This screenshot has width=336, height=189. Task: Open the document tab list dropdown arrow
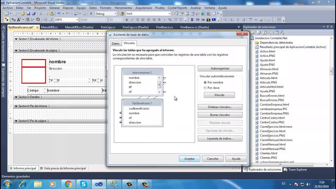coord(239,27)
